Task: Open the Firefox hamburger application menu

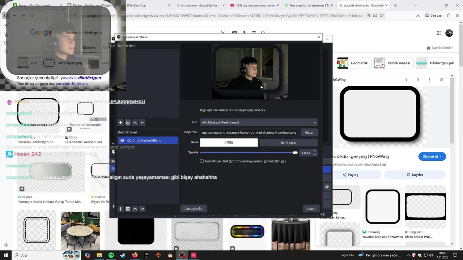Action: 457,16
